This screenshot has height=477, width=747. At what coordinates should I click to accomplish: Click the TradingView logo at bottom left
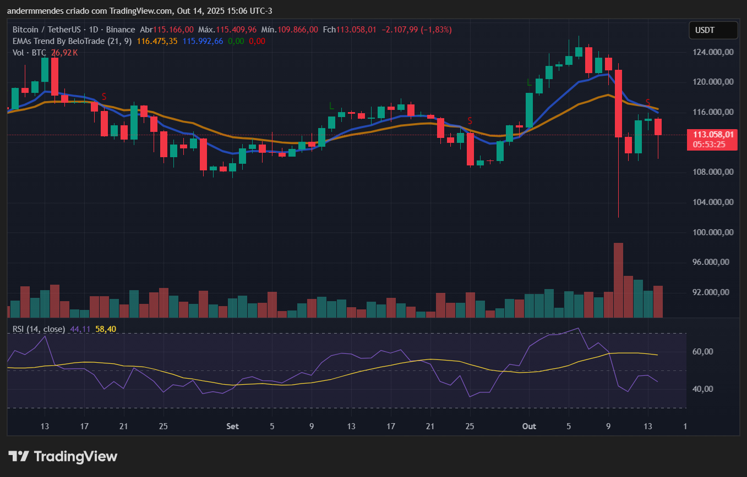63,456
